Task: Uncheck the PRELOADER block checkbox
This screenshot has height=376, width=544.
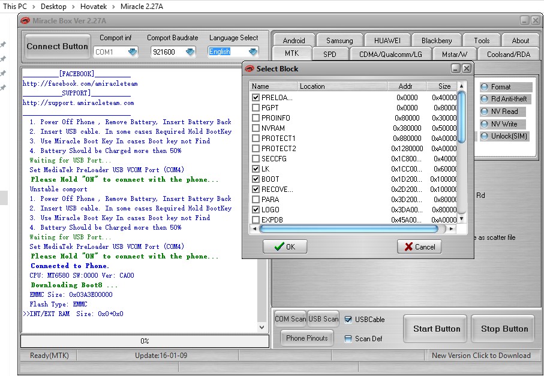Action: coord(256,98)
